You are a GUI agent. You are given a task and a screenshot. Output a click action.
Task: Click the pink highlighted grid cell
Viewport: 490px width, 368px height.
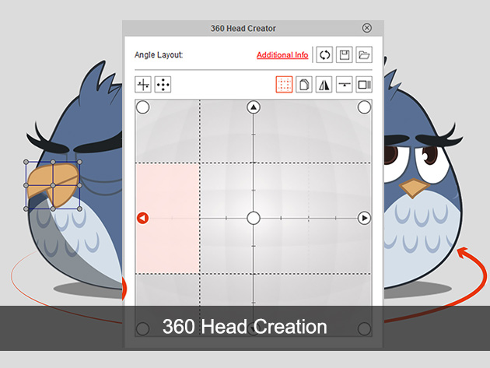(168, 219)
